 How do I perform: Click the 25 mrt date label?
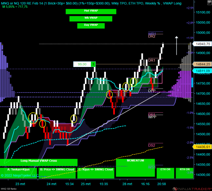click(x=86, y=184)
